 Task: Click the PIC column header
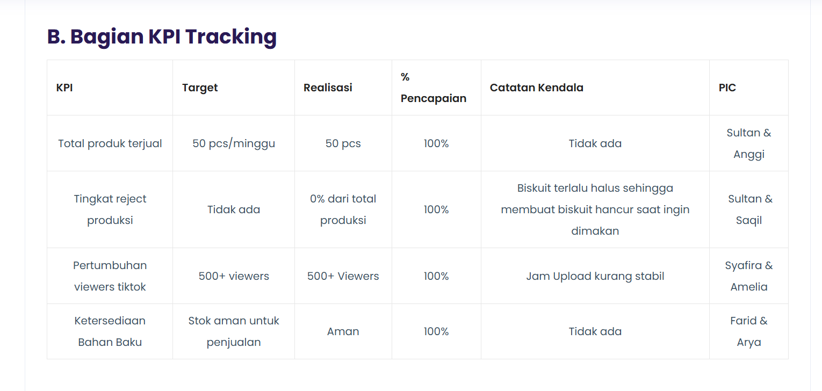coord(749,88)
